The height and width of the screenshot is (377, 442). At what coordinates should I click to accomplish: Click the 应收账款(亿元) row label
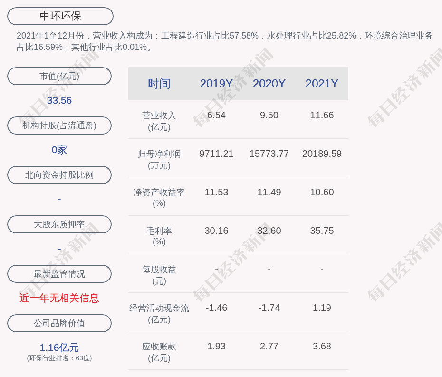[159, 352]
